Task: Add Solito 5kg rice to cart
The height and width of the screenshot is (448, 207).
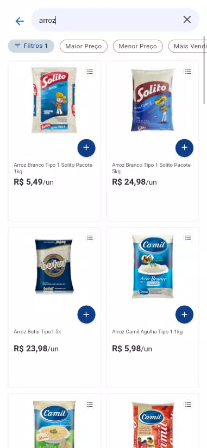Action: click(184, 148)
